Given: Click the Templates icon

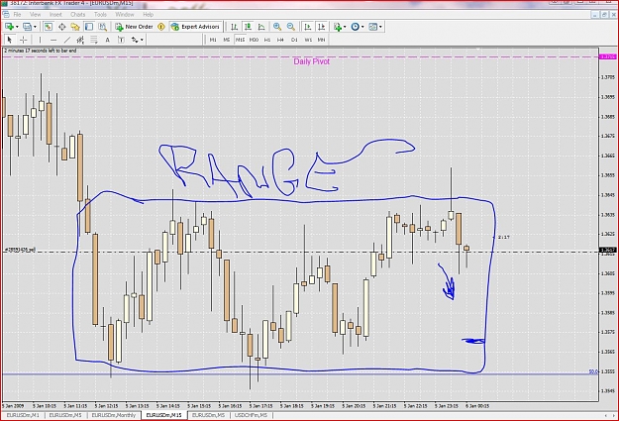Looking at the screenshot, I should [x=373, y=27].
